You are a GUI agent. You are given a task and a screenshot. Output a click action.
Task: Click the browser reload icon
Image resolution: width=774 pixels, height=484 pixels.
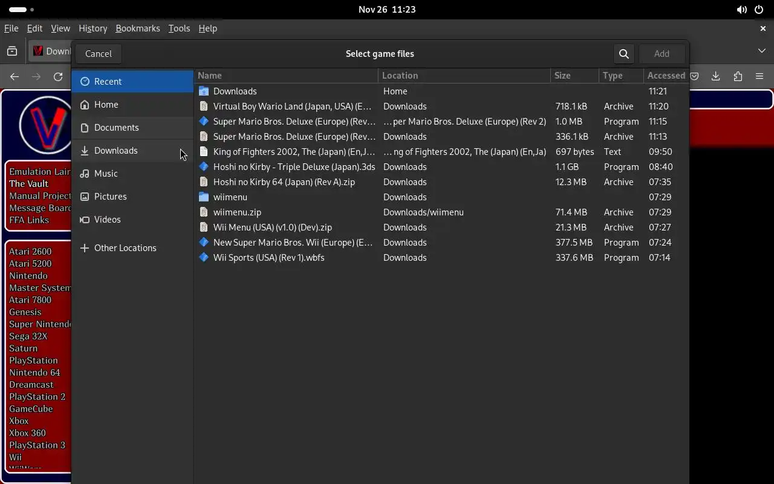58,76
